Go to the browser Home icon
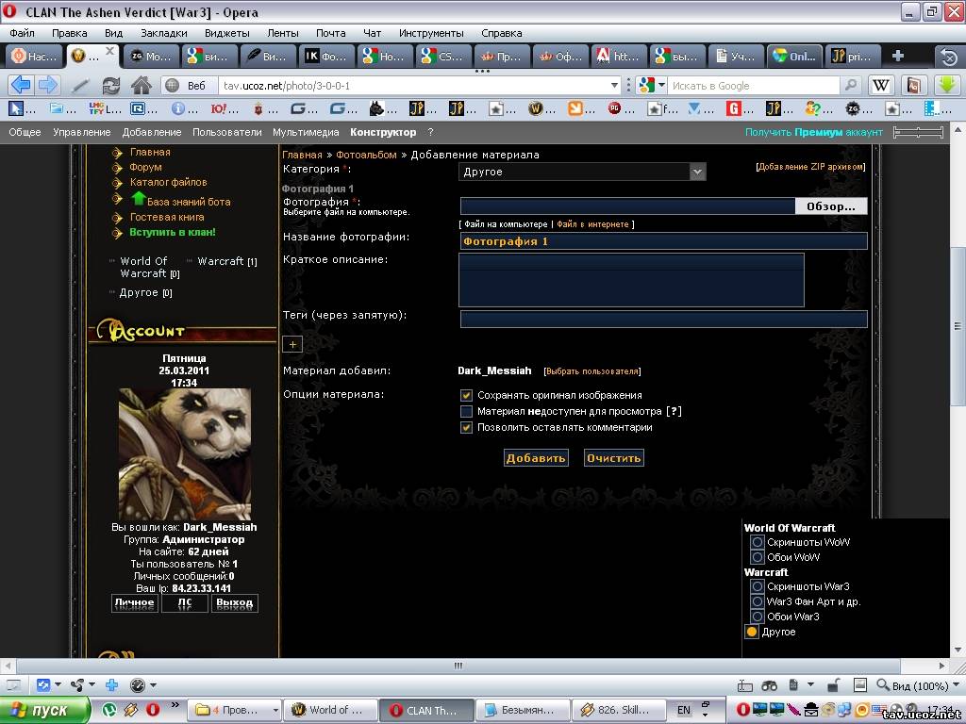 [142, 85]
